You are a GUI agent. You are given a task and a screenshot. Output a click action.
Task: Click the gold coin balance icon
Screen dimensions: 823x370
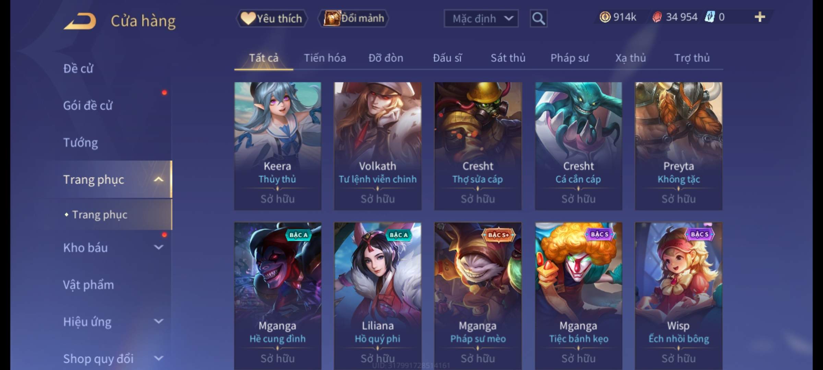[605, 17]
